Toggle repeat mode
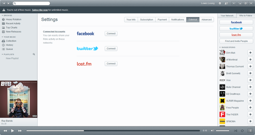 click(242, 131)
